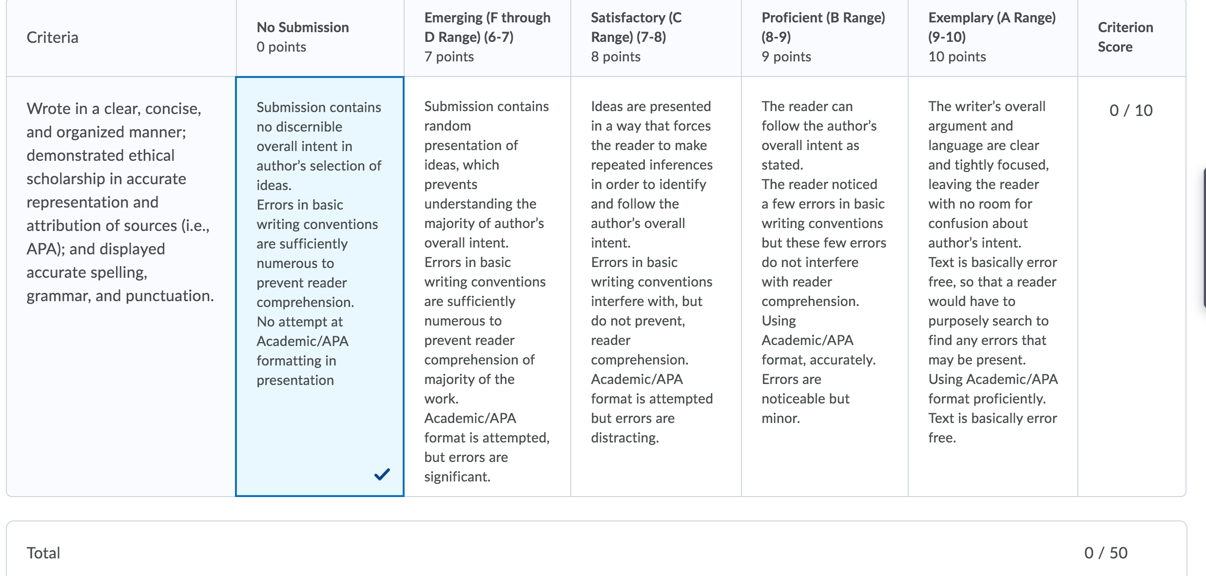Click the writing criteria description text
The height and width of the screenshot is (576, 1206).
point(120,202)
